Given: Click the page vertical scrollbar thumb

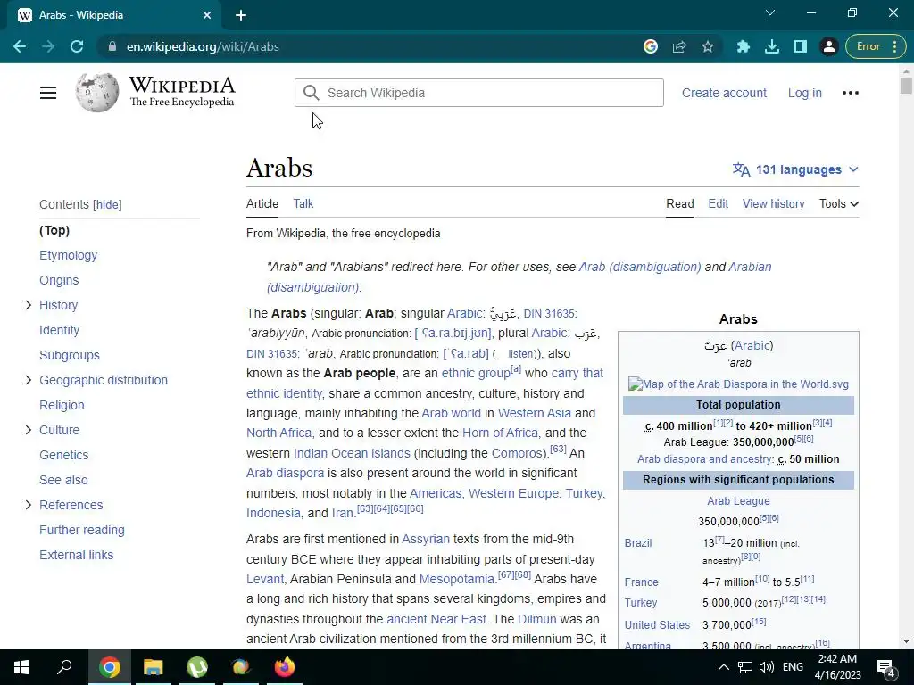Looking at the screenshot, I should click(906, 87).
